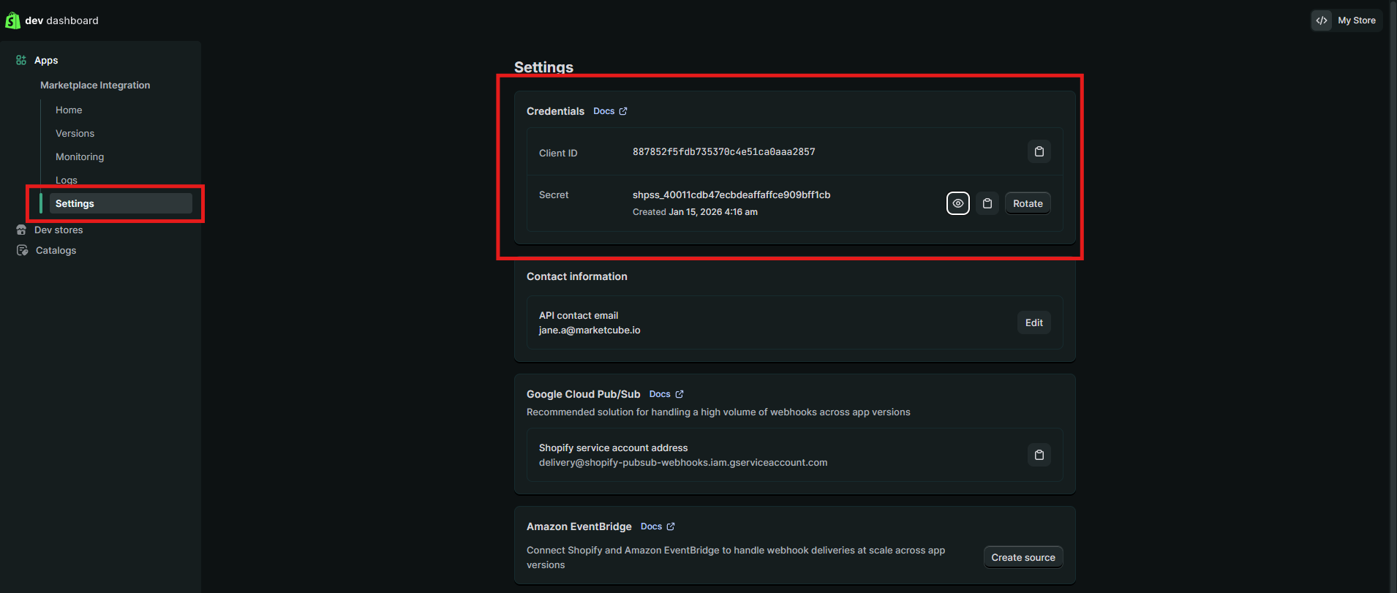Open the My Store button
The image size is (1397, 593).
[1347, 20]
